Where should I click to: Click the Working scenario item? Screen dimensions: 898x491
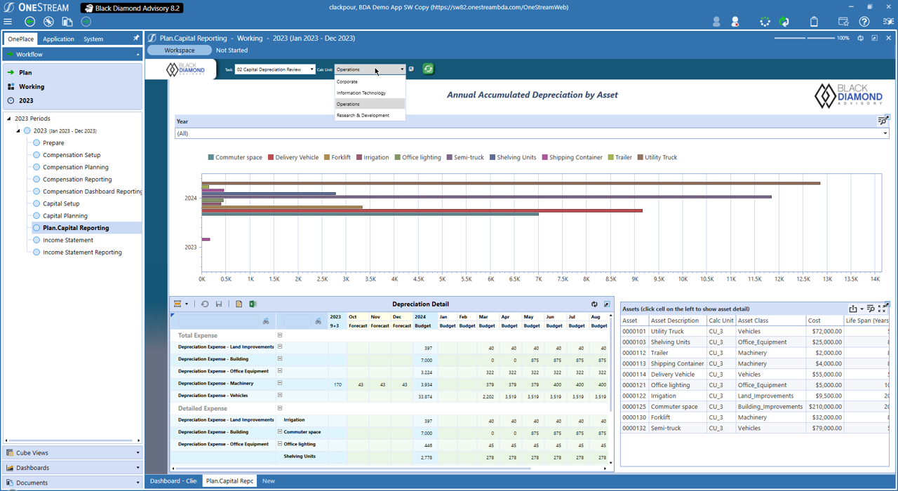[32, 86]
